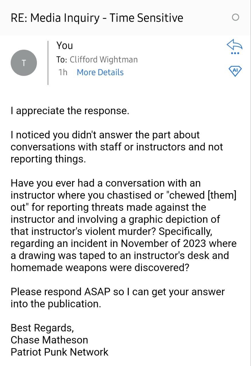Open the three-dot reply options menu
Image resolution: width=251 pixels, height=366 pixels.
[235, 53]
